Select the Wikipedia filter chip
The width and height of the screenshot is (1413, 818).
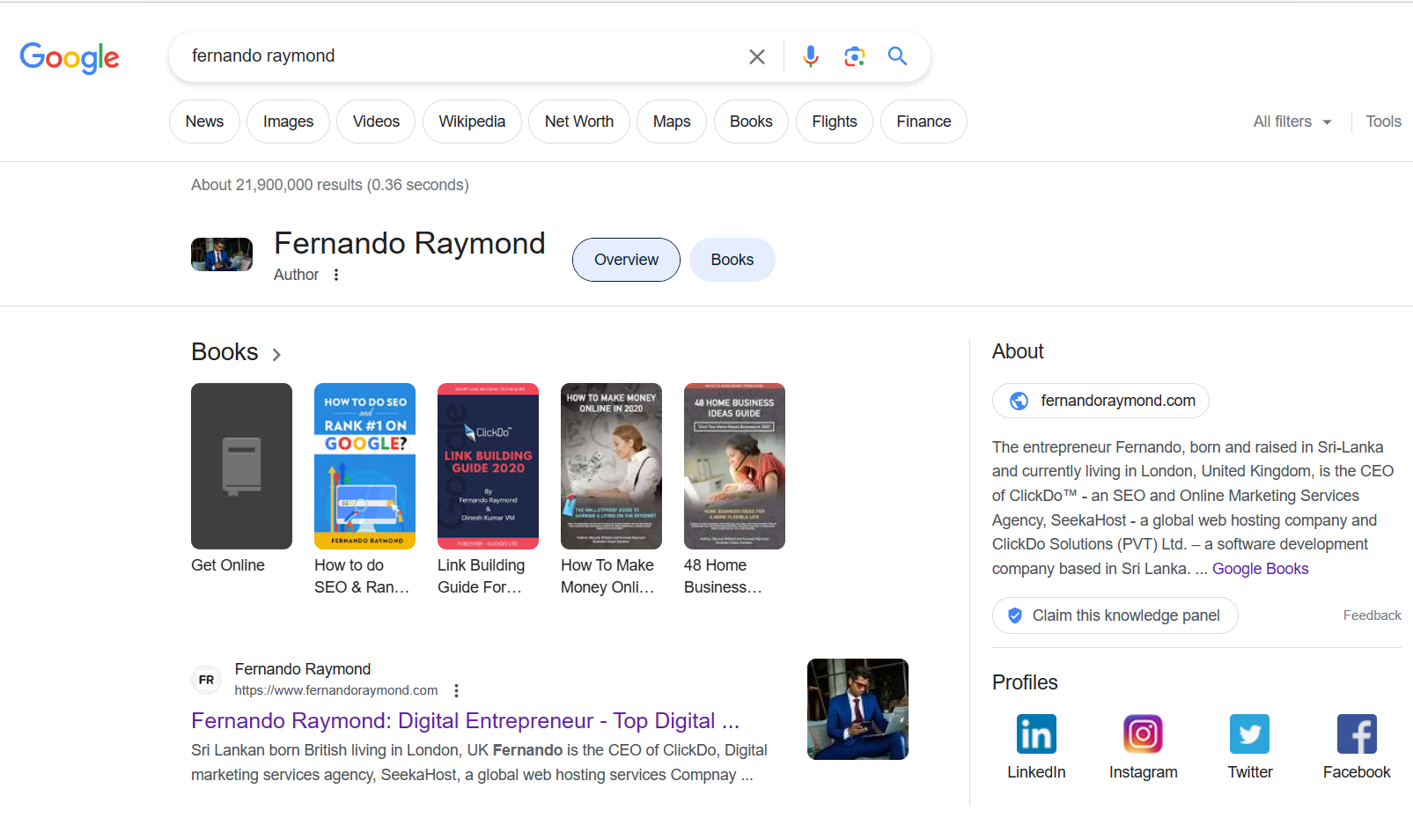coord(472,122)
